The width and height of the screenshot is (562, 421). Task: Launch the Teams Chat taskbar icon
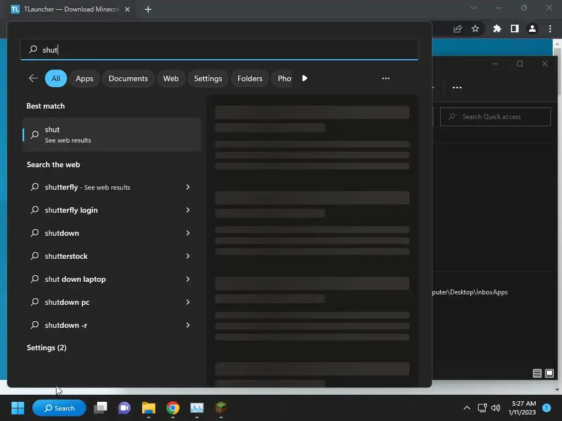[x=125, y=408]
